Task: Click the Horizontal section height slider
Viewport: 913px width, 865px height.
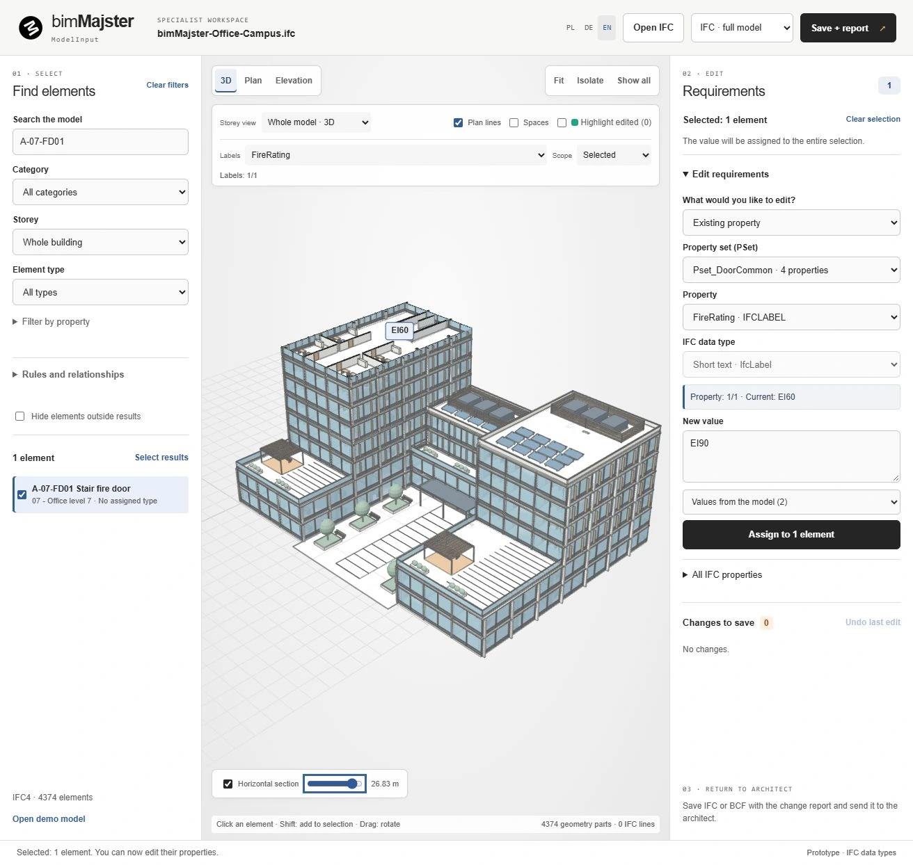Action: click(x=335, y=784)
